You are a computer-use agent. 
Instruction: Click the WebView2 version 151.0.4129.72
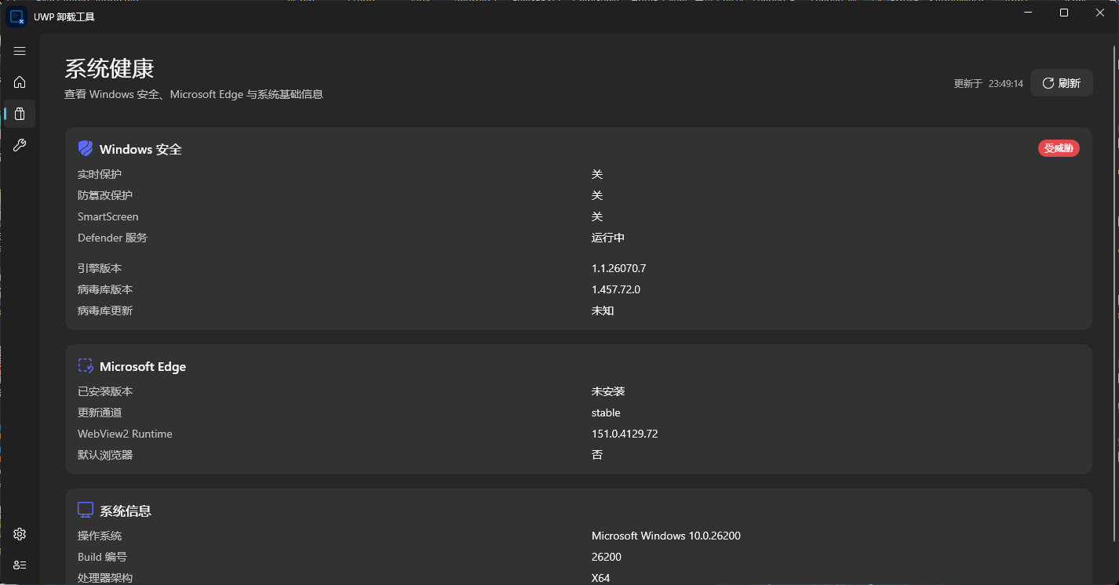pos(625,434)
